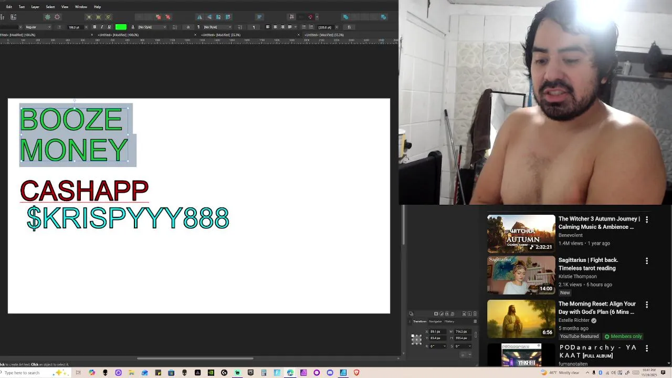Expand the font size 199.3 pt dropdown
The width and height of the screenshot is (672, 378).
(86, 27)
